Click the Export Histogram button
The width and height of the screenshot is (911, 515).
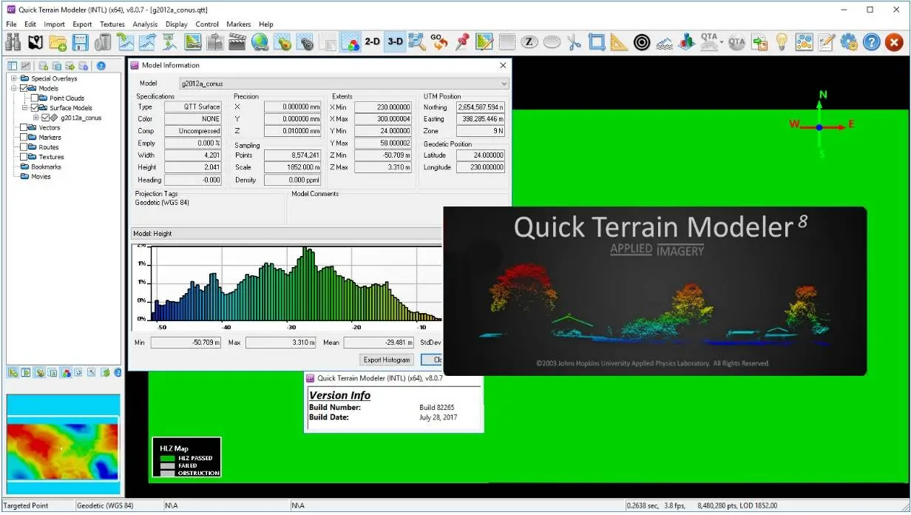click(x=387, y=360)
